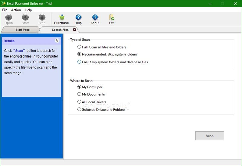Image resolution: width=242 pixels, height=166 pixels.
Task: Select Full: Scan all files and folders
Action: [102, 47]
